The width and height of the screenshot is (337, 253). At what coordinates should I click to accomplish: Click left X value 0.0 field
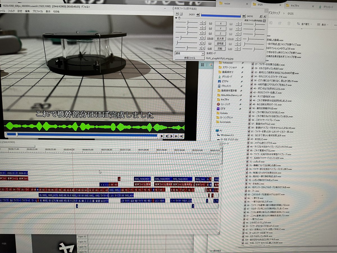(x=210, y=24)
